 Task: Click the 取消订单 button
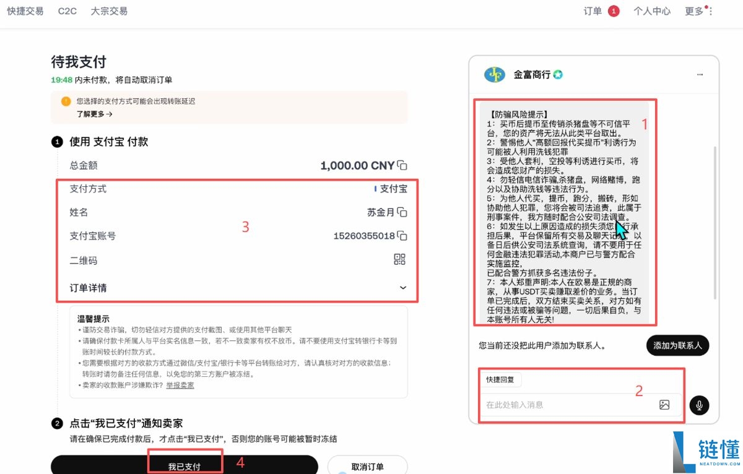[368, 465]
